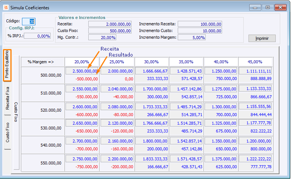Select the 550.000,00 custo fixo row label

coord(51,163)
